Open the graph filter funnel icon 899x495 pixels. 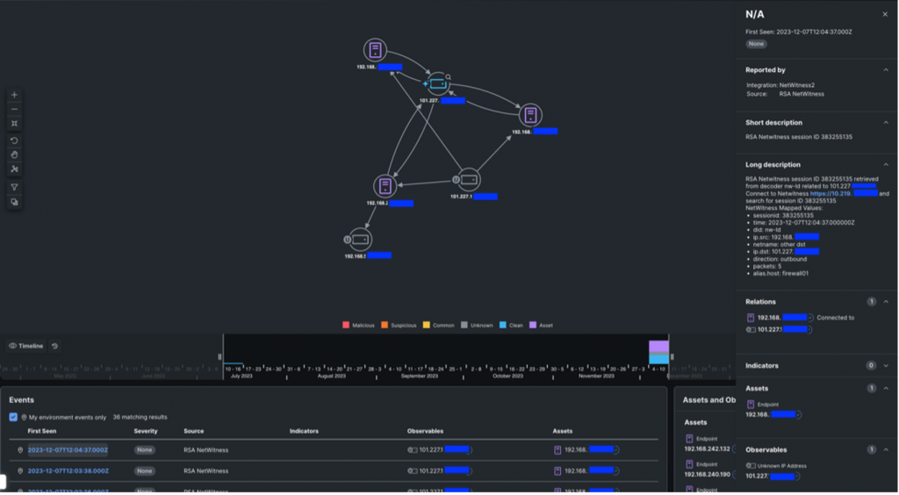[14, 188]
